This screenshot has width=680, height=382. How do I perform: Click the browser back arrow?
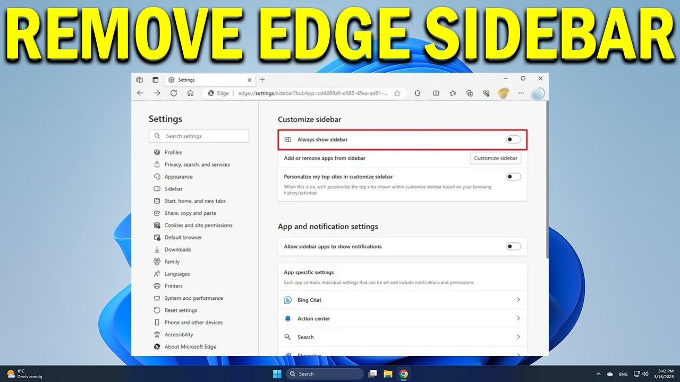[140, 93]
